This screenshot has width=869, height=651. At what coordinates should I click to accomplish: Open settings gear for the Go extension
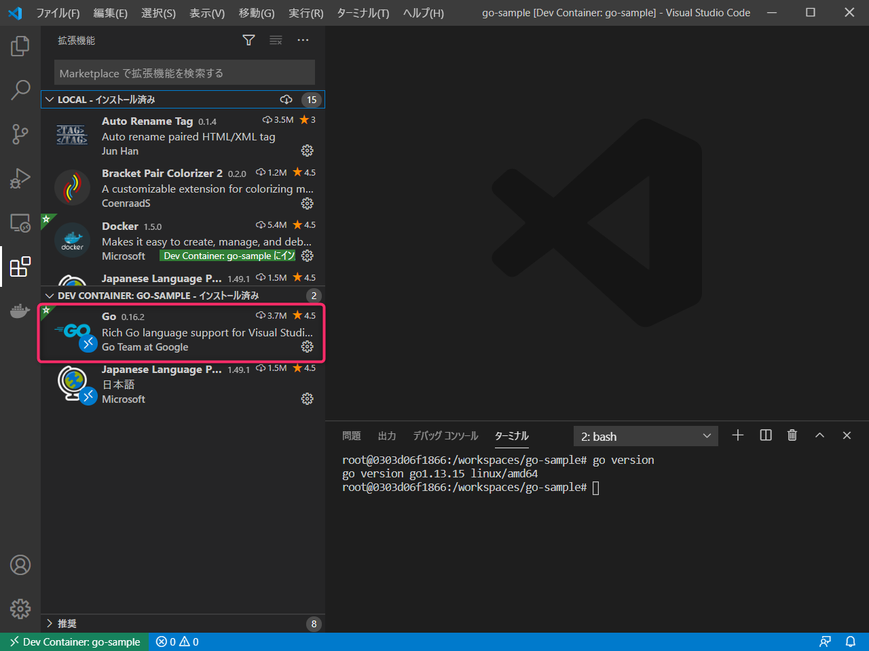[307, 347]
